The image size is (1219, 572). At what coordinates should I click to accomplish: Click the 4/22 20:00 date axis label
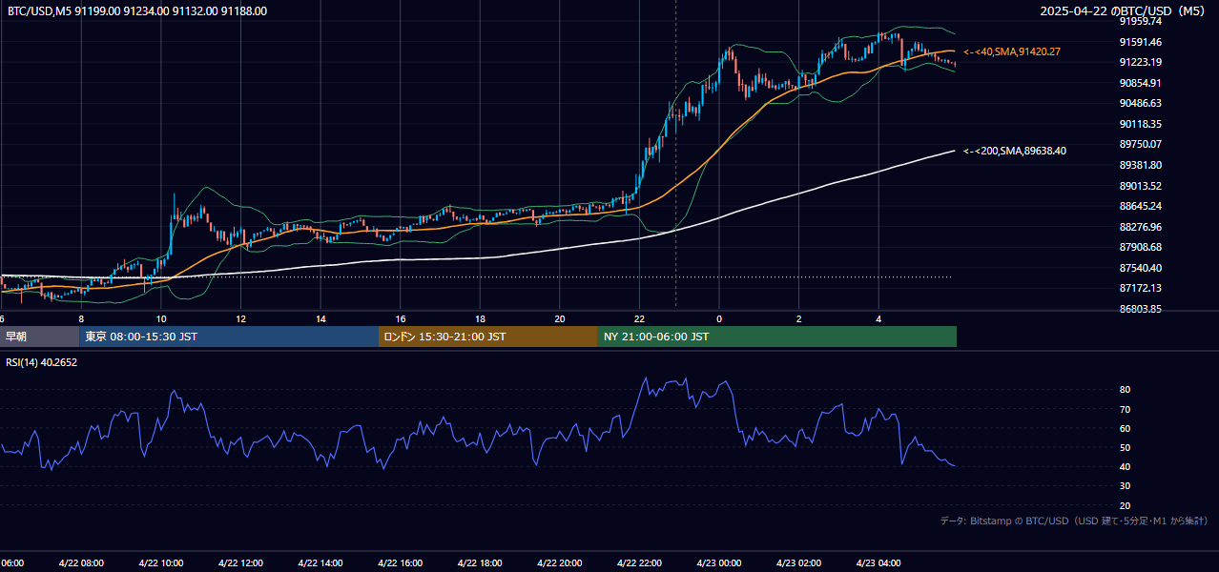pos(559,563)
